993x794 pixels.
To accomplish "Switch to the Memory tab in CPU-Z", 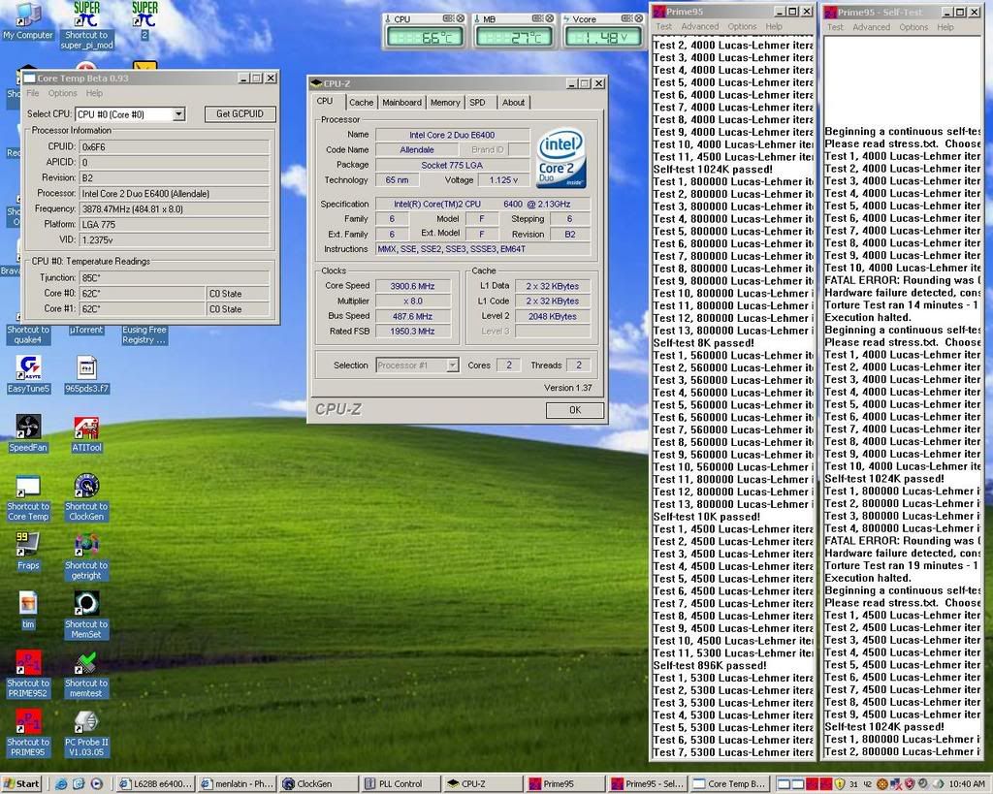I will coord(445,102).
